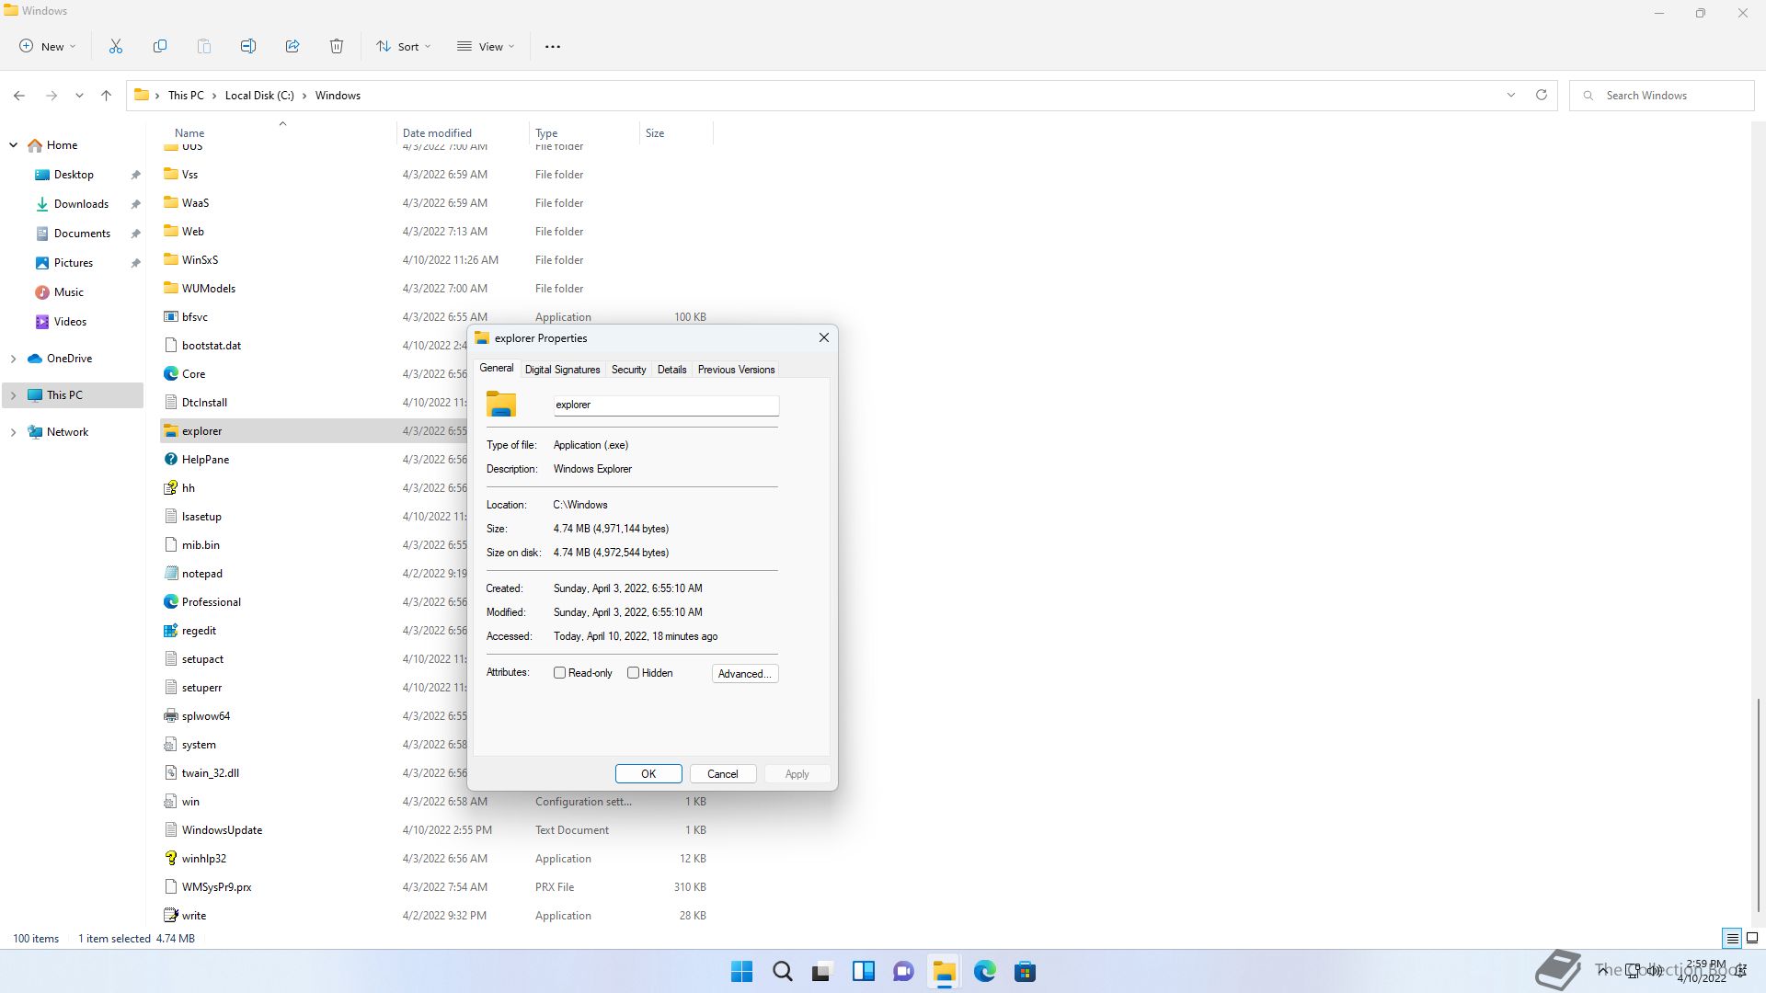The width and height of the screenshot is (1766, 993).
Task: Open the See more three-dots menu
Action: click(x=553, y=46)
